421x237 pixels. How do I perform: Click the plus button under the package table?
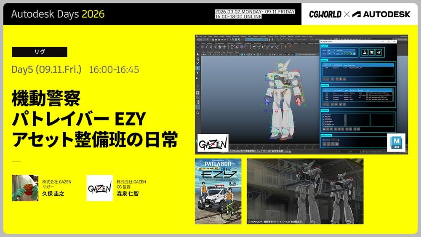click(x=324, y=79)
